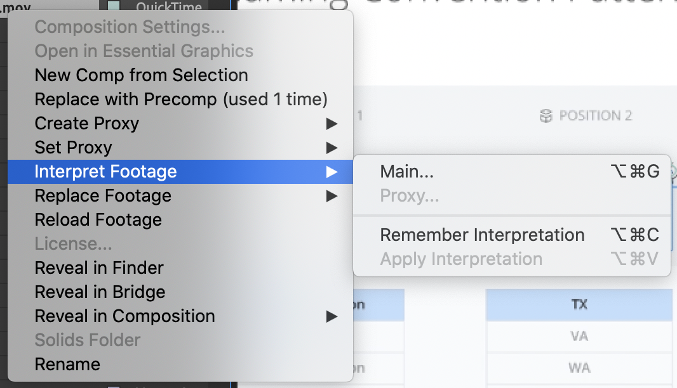Select Reload Footage
This screenshot has height=388, width=677.
(98, 220)
